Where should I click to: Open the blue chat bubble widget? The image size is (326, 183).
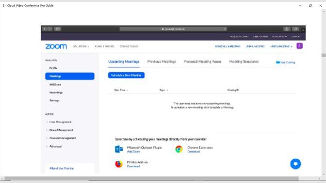tap(295, 164)
